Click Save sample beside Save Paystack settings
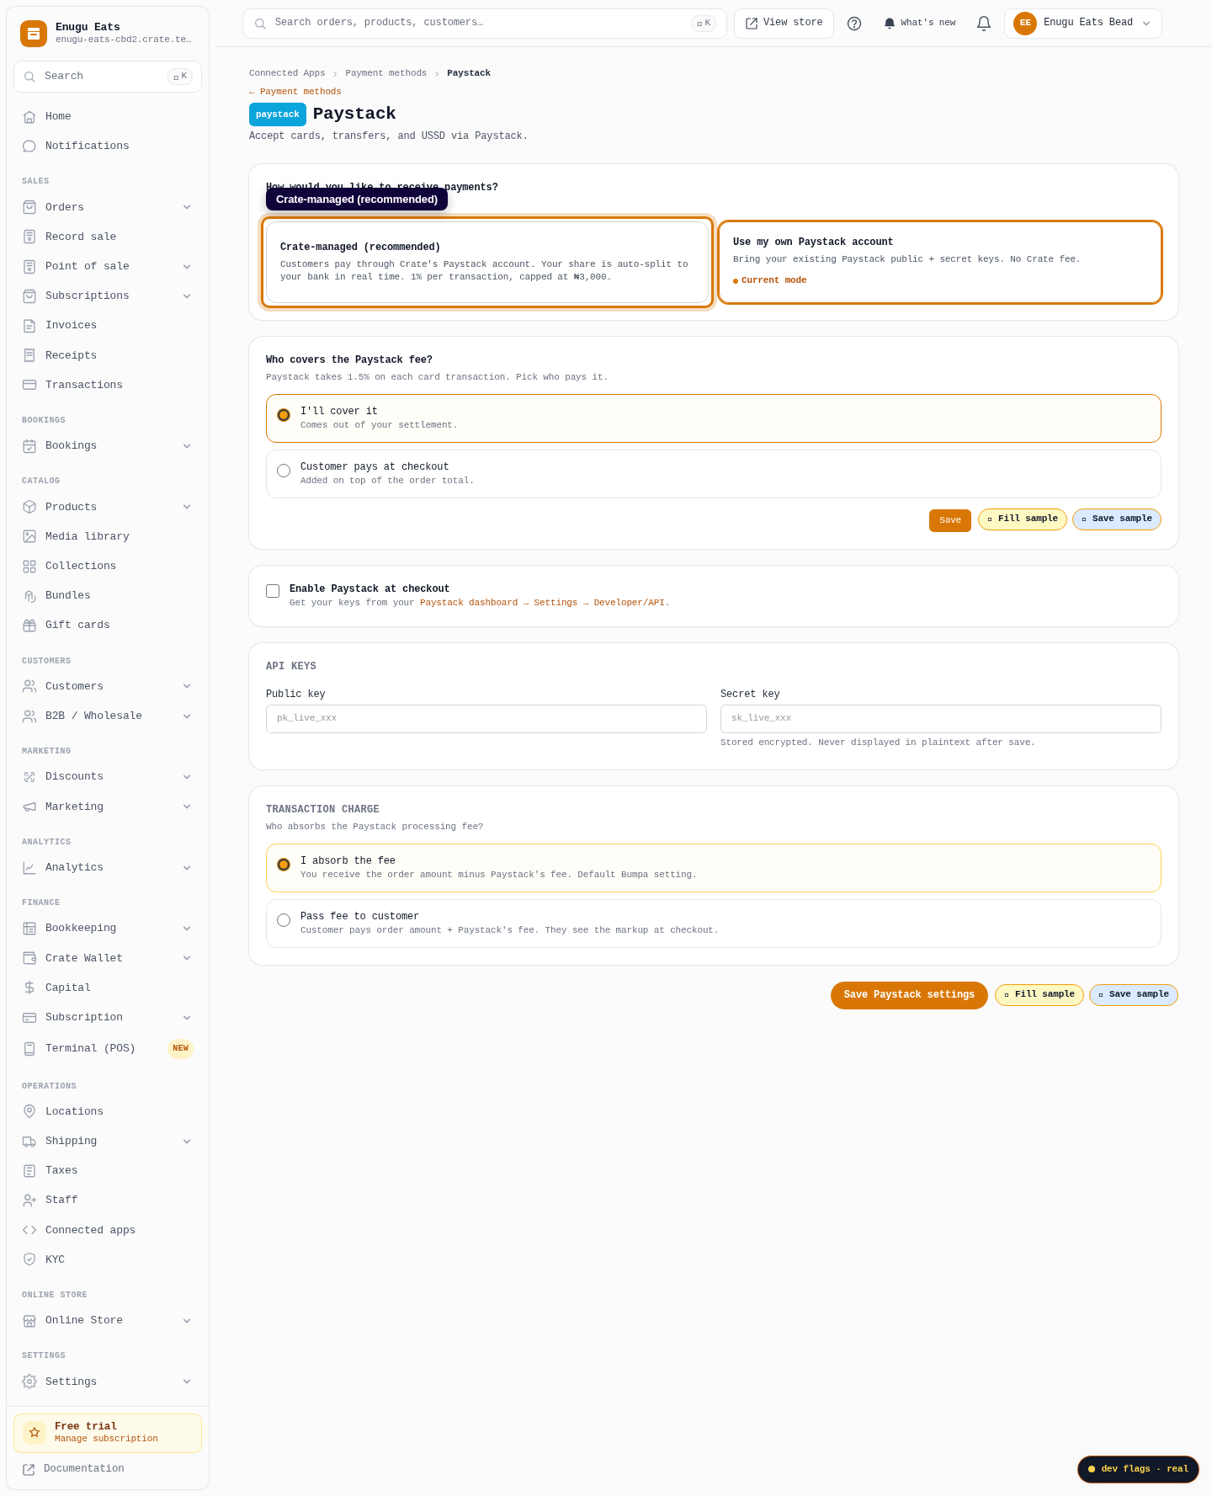Screen dimensions: 1212x1496 pos(1134,995)
